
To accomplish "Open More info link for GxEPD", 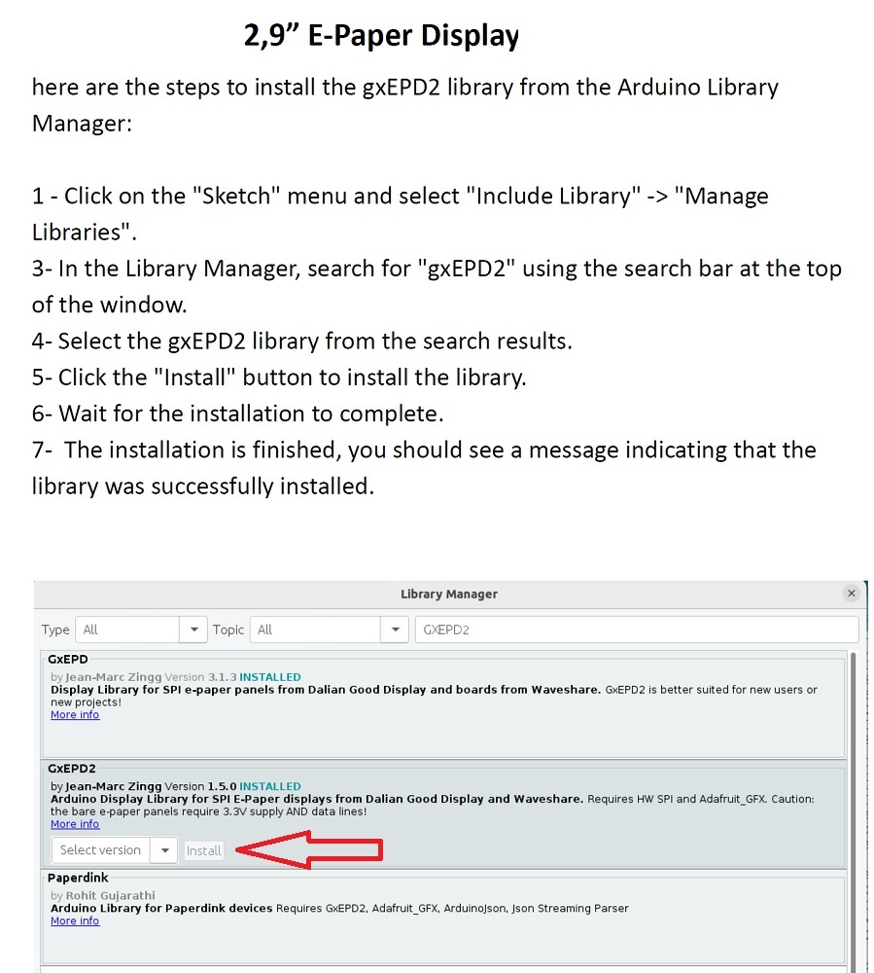I will [75, 715].
